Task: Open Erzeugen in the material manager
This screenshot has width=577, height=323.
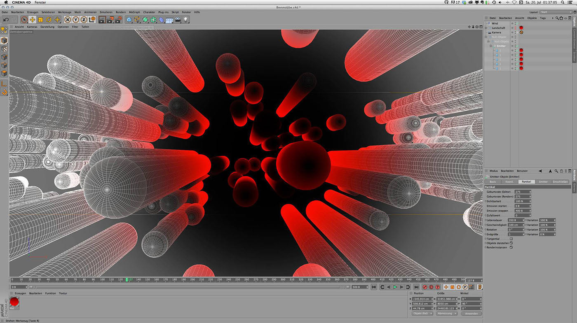Action: (20, 293)
